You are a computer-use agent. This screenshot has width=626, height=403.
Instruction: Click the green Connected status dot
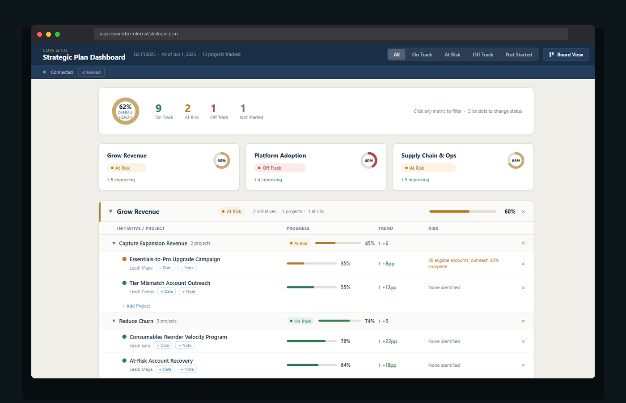[x=44, y=72]
